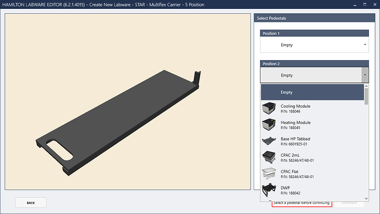
Task: Maximize the Labware Editor window
Action: (365, 4)
